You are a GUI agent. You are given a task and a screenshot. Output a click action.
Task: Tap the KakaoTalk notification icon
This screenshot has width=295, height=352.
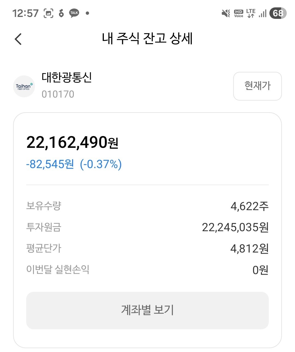(74, 13)
